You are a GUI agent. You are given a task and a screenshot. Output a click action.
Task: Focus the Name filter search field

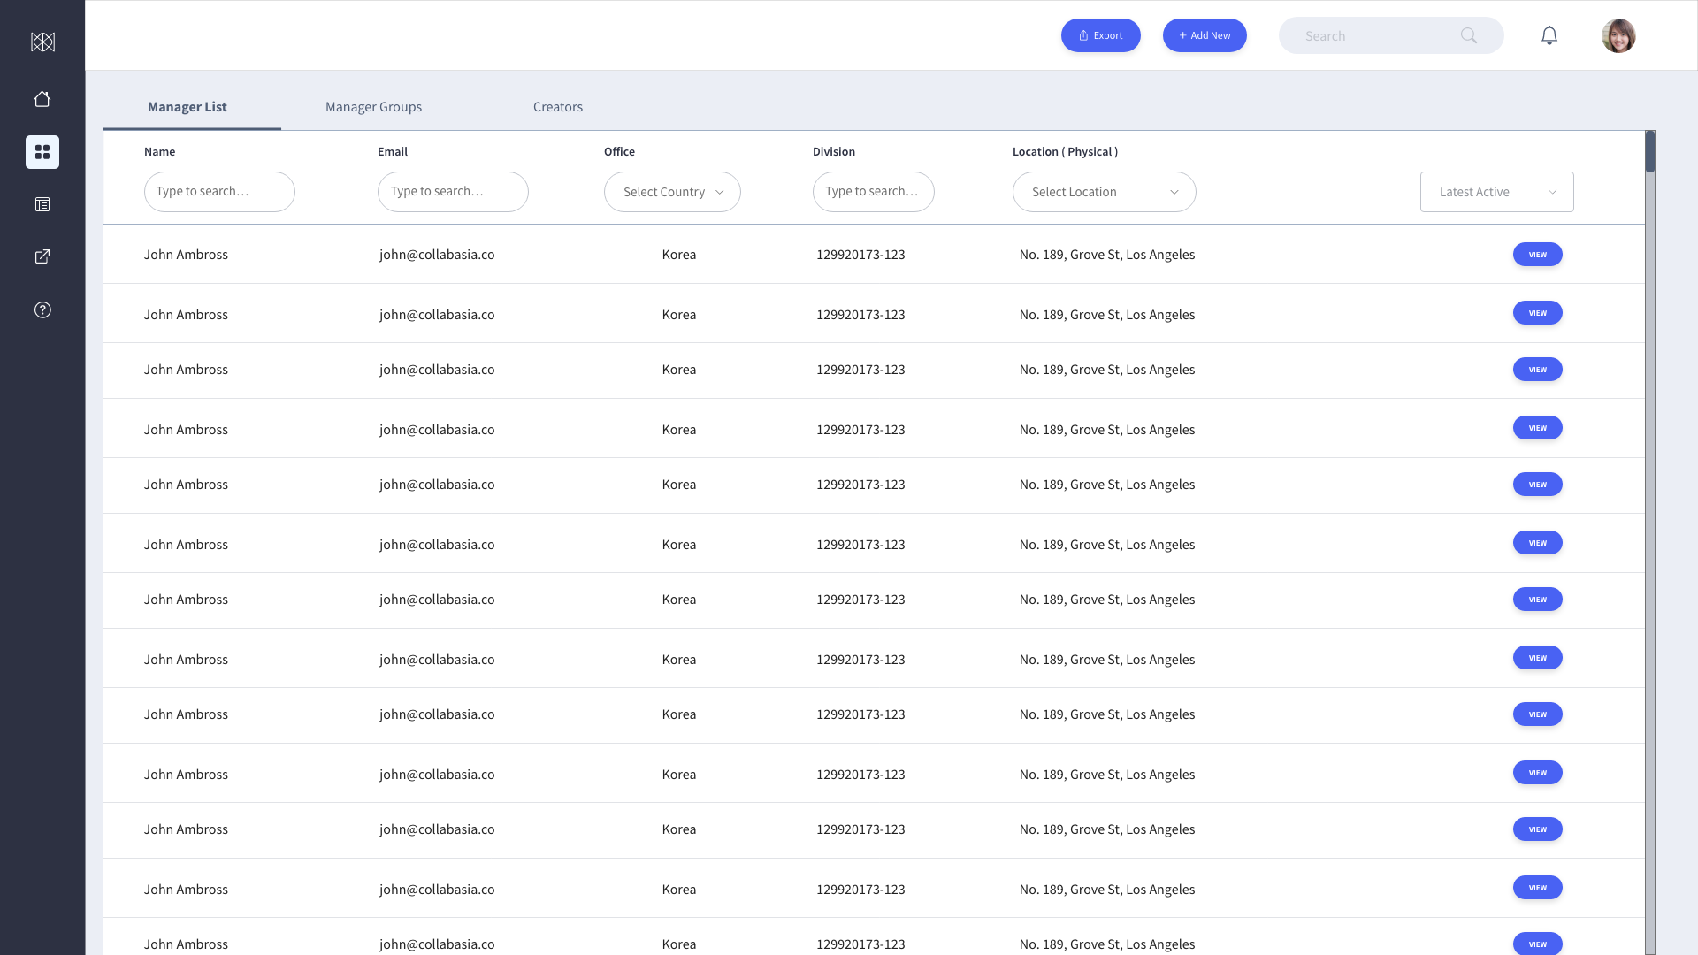pyautogui.click(x=219, y=192)
